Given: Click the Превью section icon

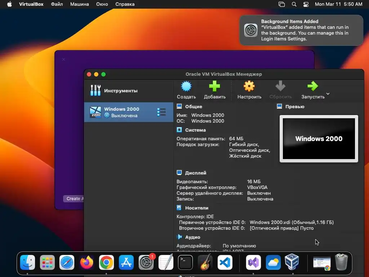Looking at the screenshot, I should pyautogui.click(x=280, y=106).
